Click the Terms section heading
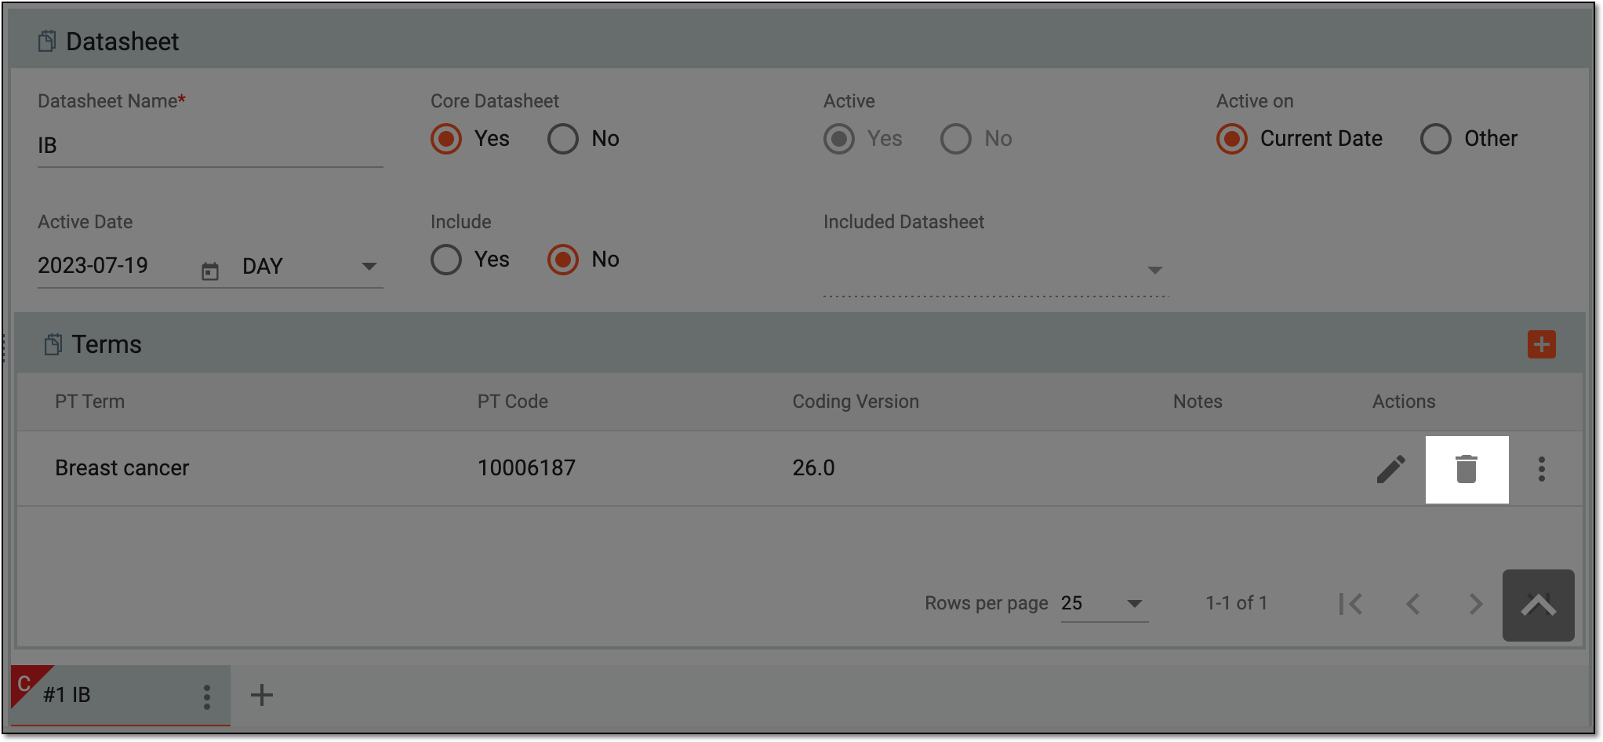 coord(107,344)
